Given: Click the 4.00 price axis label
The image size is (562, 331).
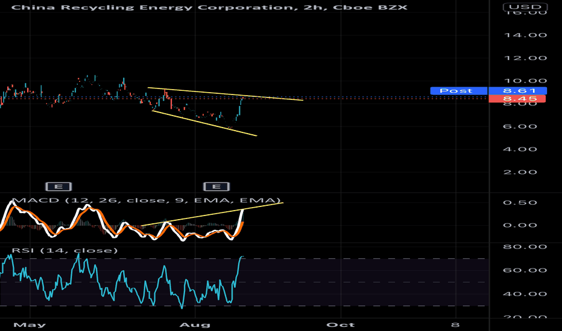Looking at the screenshot, I should point(520,149).
